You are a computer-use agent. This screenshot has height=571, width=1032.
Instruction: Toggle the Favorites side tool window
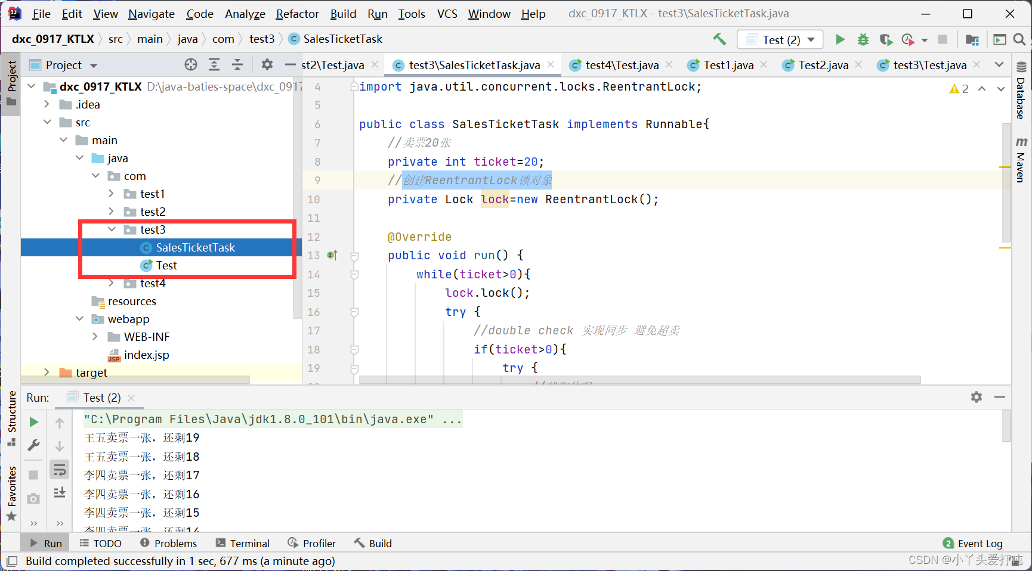[11, 494]
